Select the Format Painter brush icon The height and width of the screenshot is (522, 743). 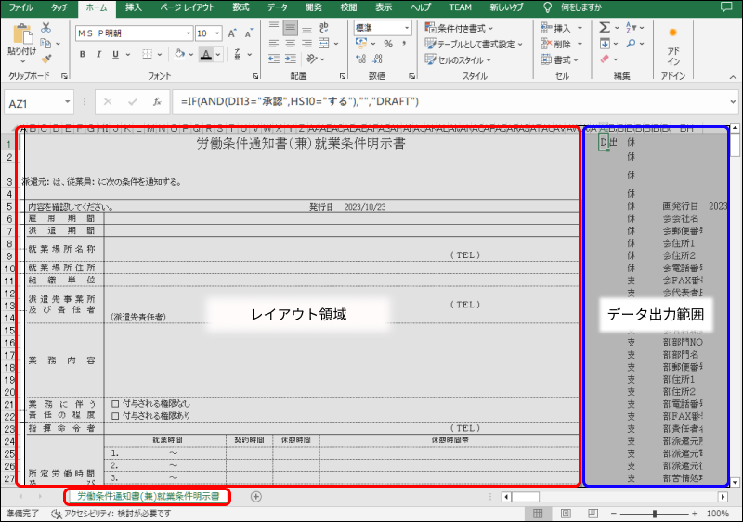tap(46, 58)
